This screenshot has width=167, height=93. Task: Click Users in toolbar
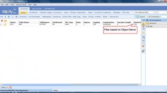[85, 17]
